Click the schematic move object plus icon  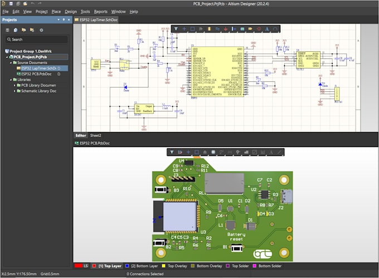click(184, 29)
